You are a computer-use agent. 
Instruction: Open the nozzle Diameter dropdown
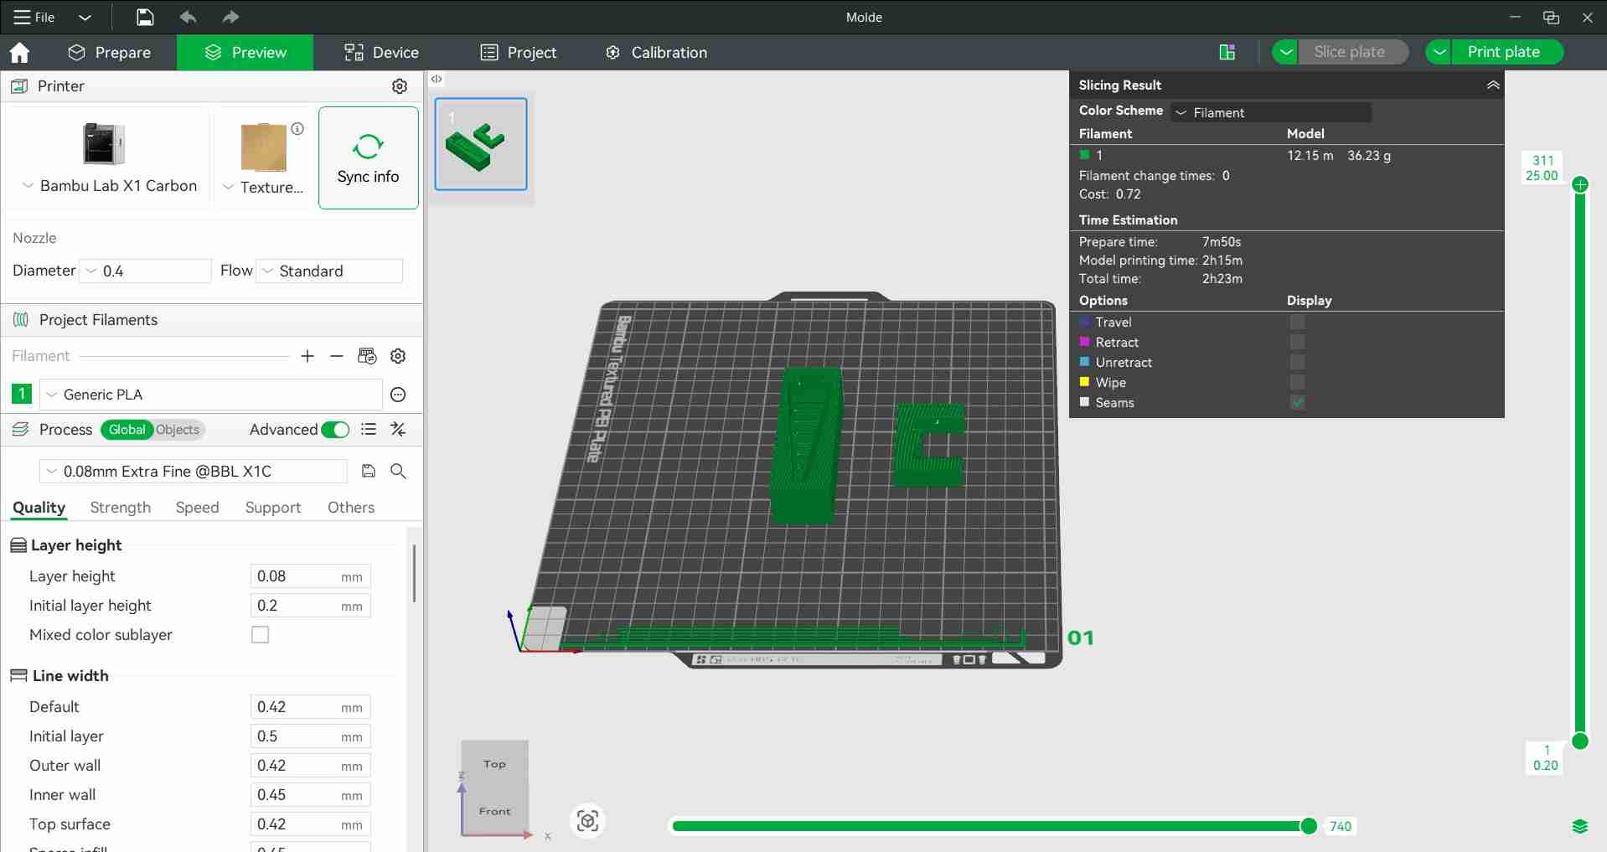(x=145, y=271)
